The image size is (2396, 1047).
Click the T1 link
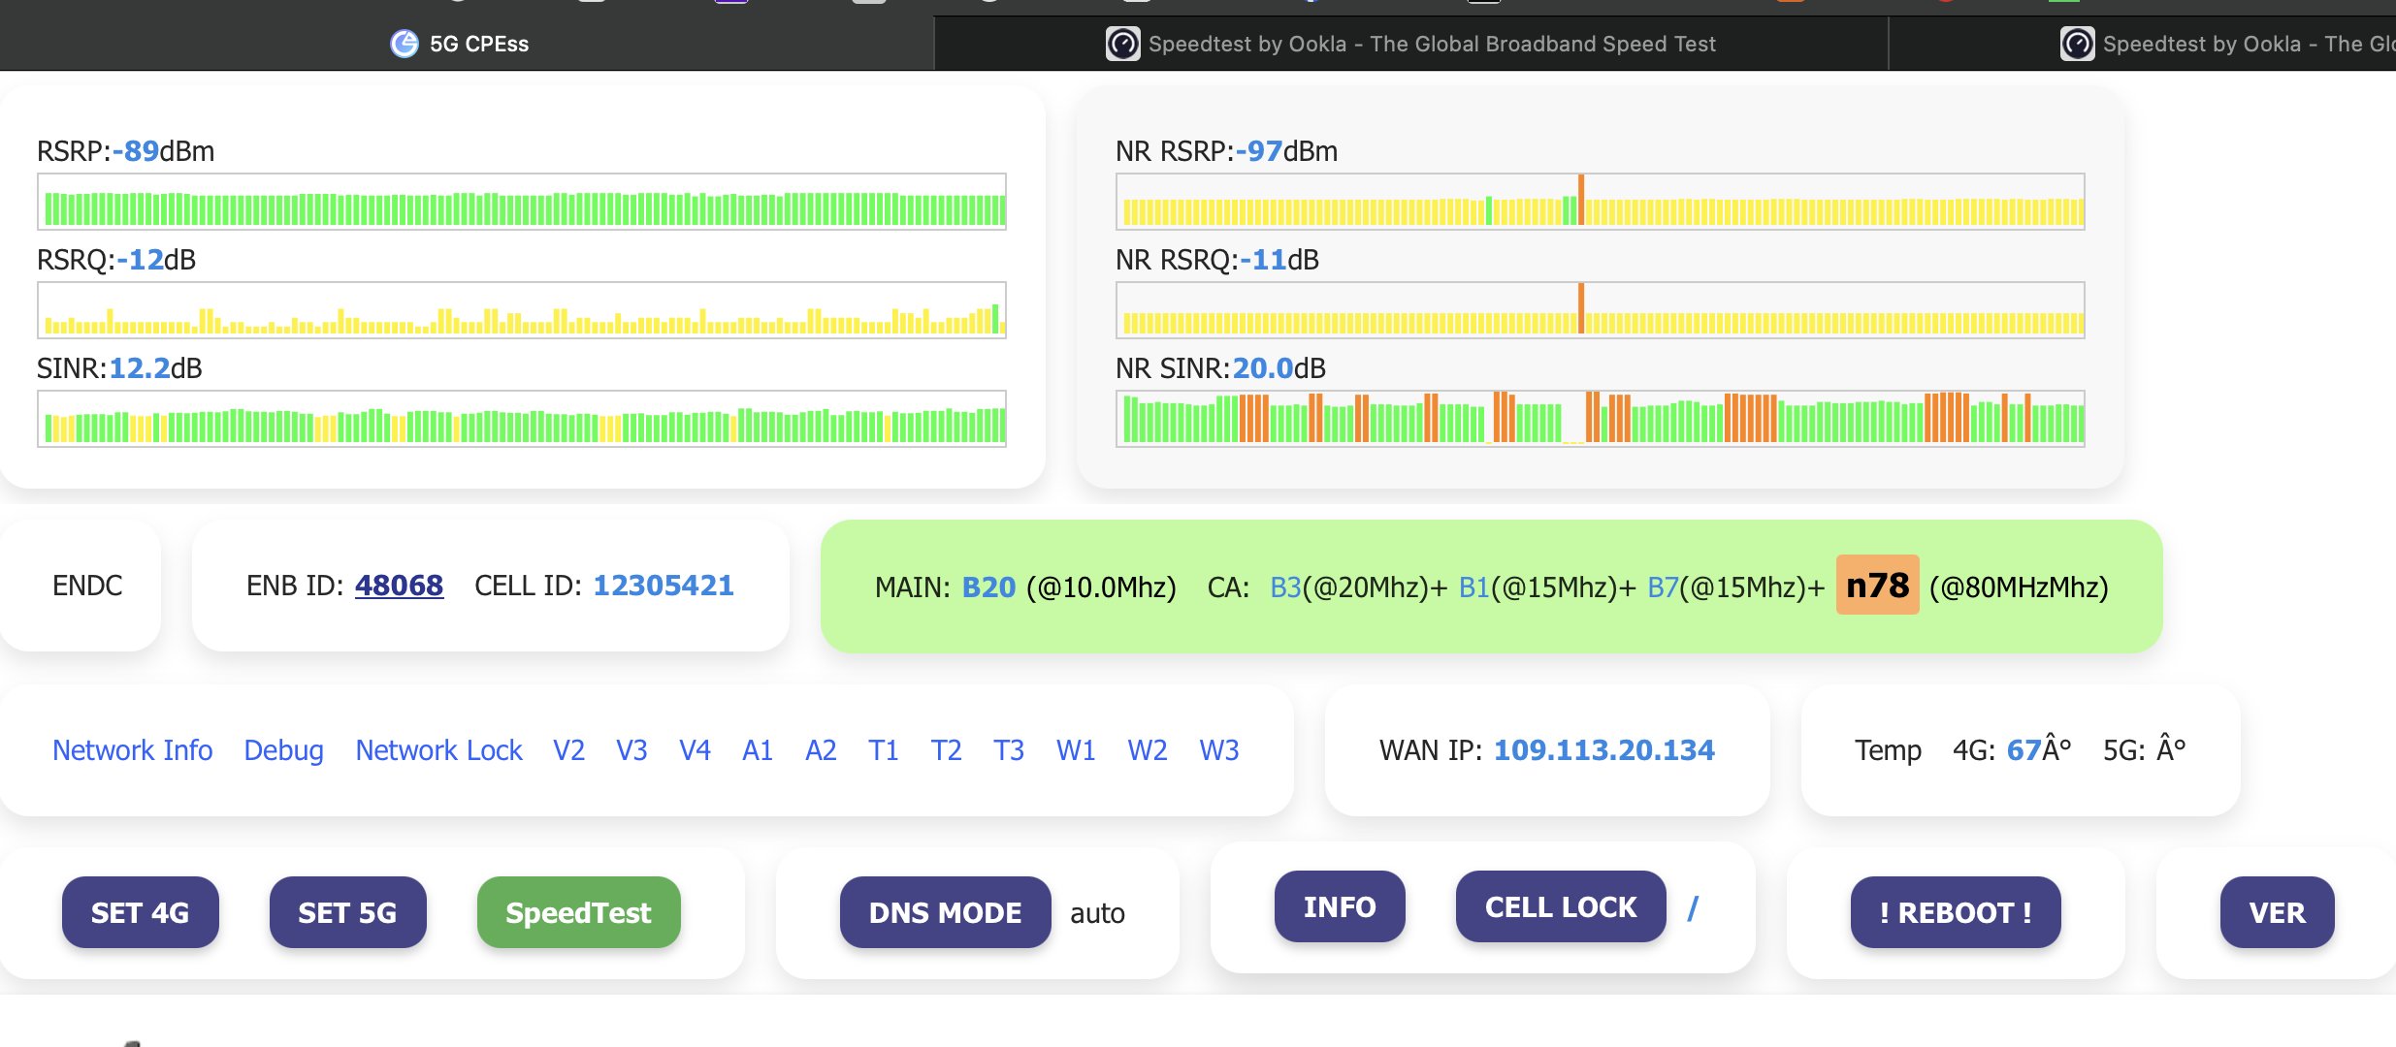(x=883, y=750)
